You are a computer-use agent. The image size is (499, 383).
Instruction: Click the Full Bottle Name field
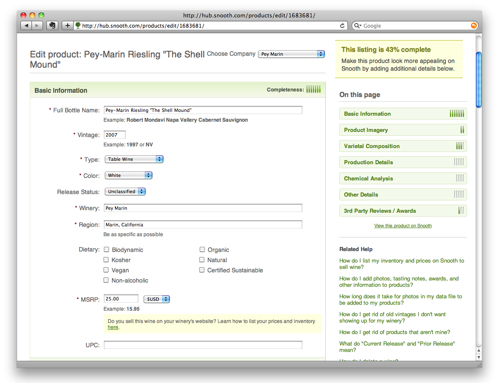tap(203, 110)
